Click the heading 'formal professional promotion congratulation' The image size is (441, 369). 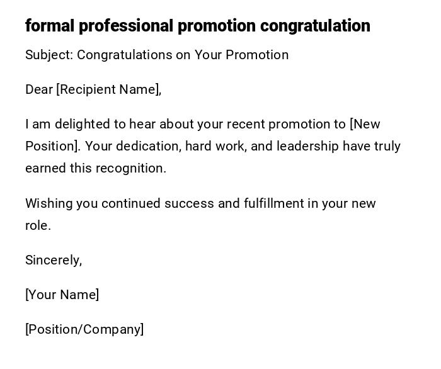click(x=197, y=26)
